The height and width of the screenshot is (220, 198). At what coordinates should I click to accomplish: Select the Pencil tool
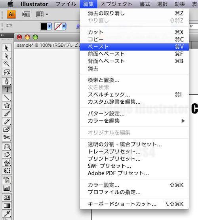pos(7,121)
